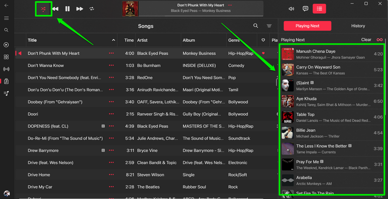Click the now-playing progress bar
The image size is (388, 199).
pos(201,16)
